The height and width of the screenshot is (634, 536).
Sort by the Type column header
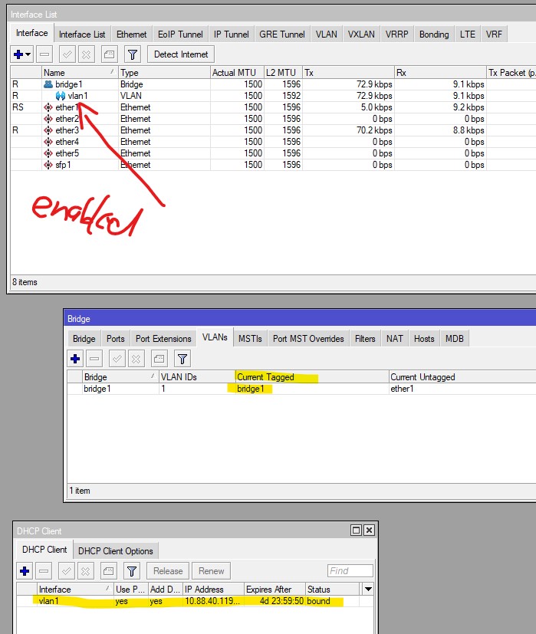[x=164, y=72]
